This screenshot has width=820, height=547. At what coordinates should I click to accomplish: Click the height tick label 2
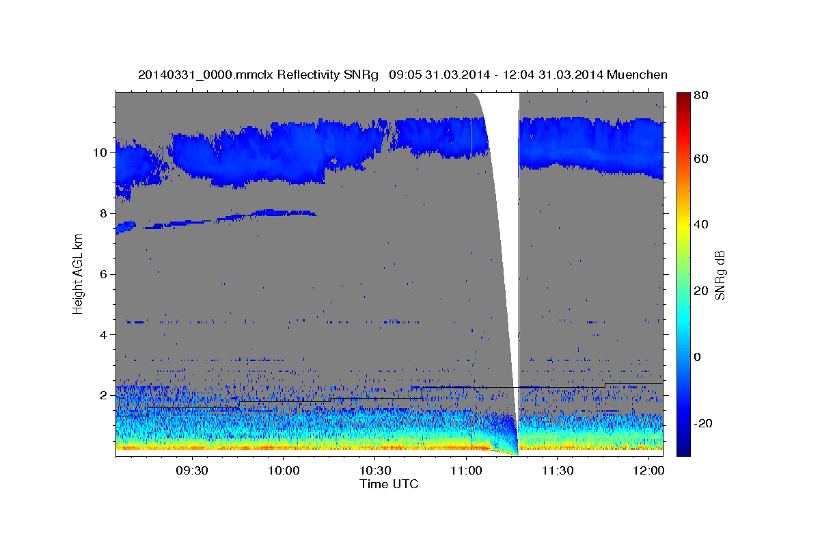click(x=104, y=396)
